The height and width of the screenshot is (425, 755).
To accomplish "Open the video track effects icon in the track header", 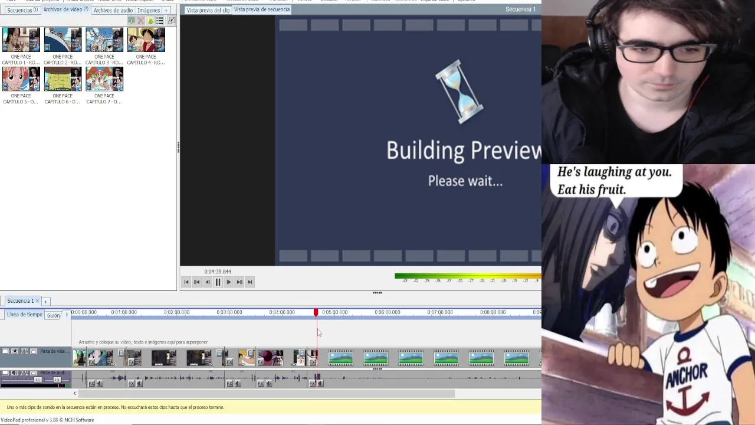I will [x=24, y=351].
